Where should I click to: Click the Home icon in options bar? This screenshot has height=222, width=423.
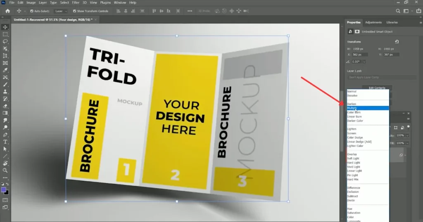(x=7, y=11)
